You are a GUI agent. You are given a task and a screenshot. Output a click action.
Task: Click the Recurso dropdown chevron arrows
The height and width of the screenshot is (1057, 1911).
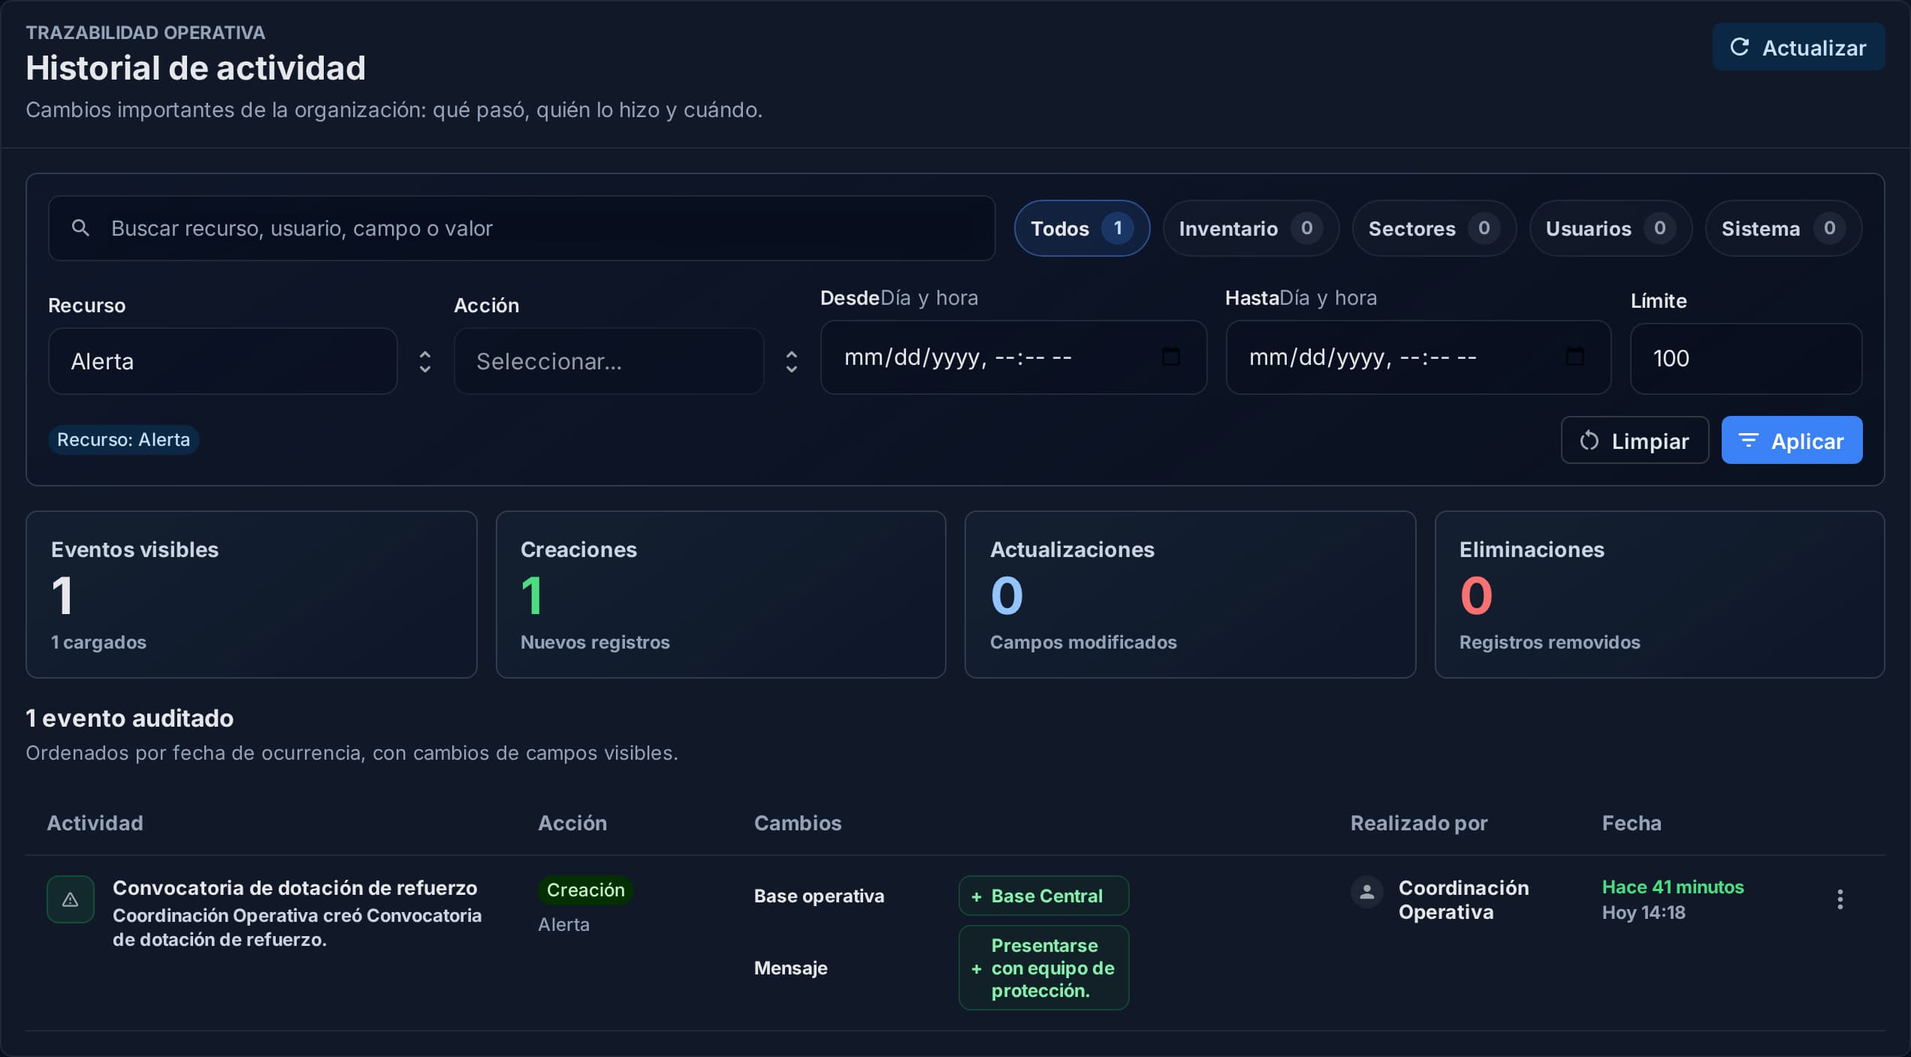(x=424, y=362)
